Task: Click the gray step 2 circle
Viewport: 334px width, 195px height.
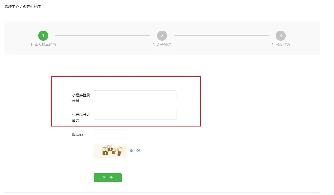Action: tap(162, 36)
